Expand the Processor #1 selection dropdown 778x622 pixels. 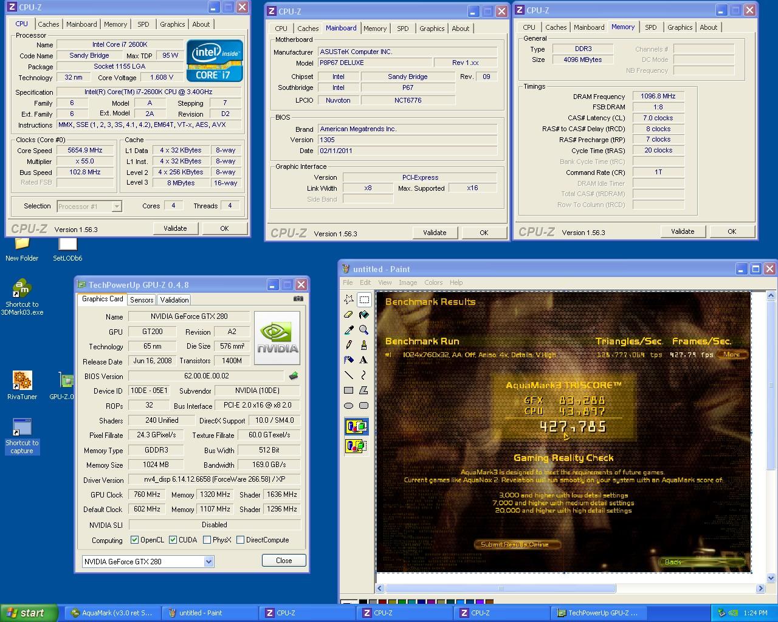[117, 207]
